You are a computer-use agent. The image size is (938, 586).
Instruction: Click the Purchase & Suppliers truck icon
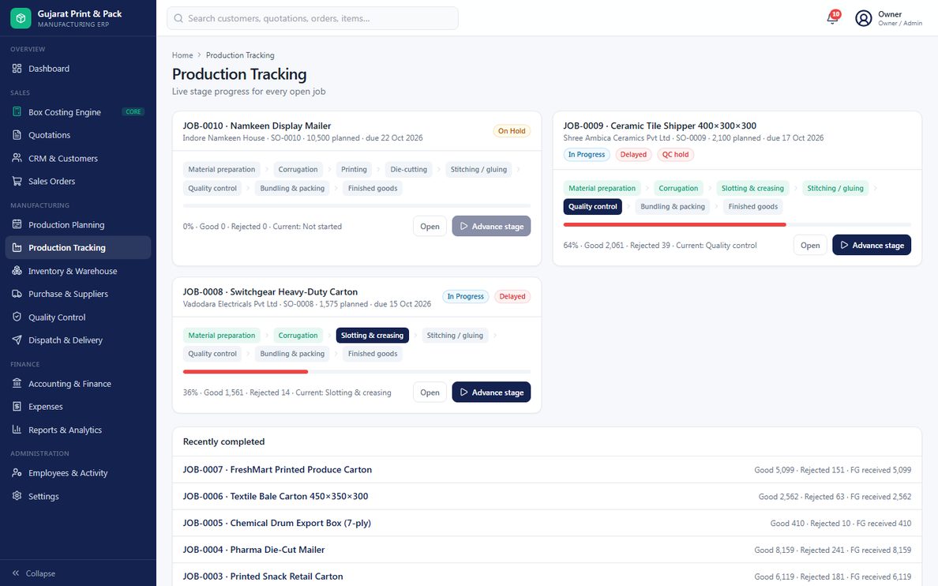tap(17, 293)
